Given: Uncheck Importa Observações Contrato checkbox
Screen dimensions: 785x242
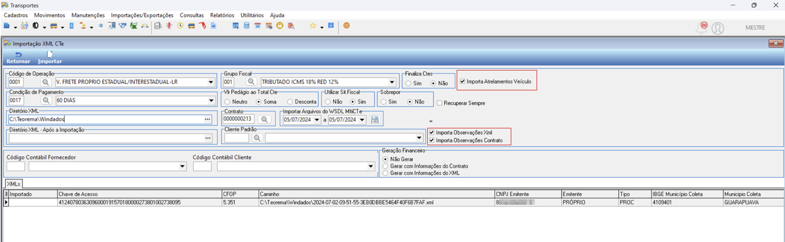Looking at the screenshot, I should coord(432,140).
